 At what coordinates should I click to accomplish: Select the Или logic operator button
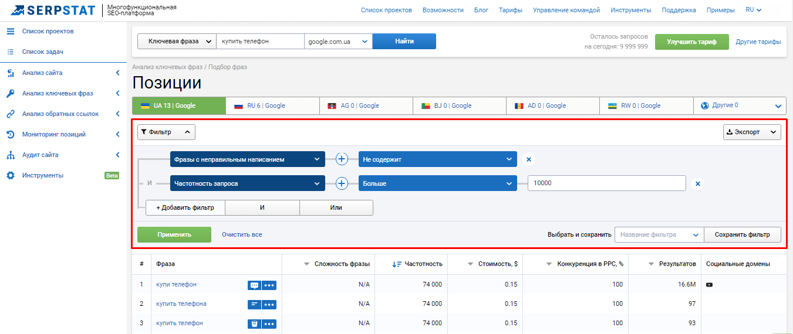[336, 207]
